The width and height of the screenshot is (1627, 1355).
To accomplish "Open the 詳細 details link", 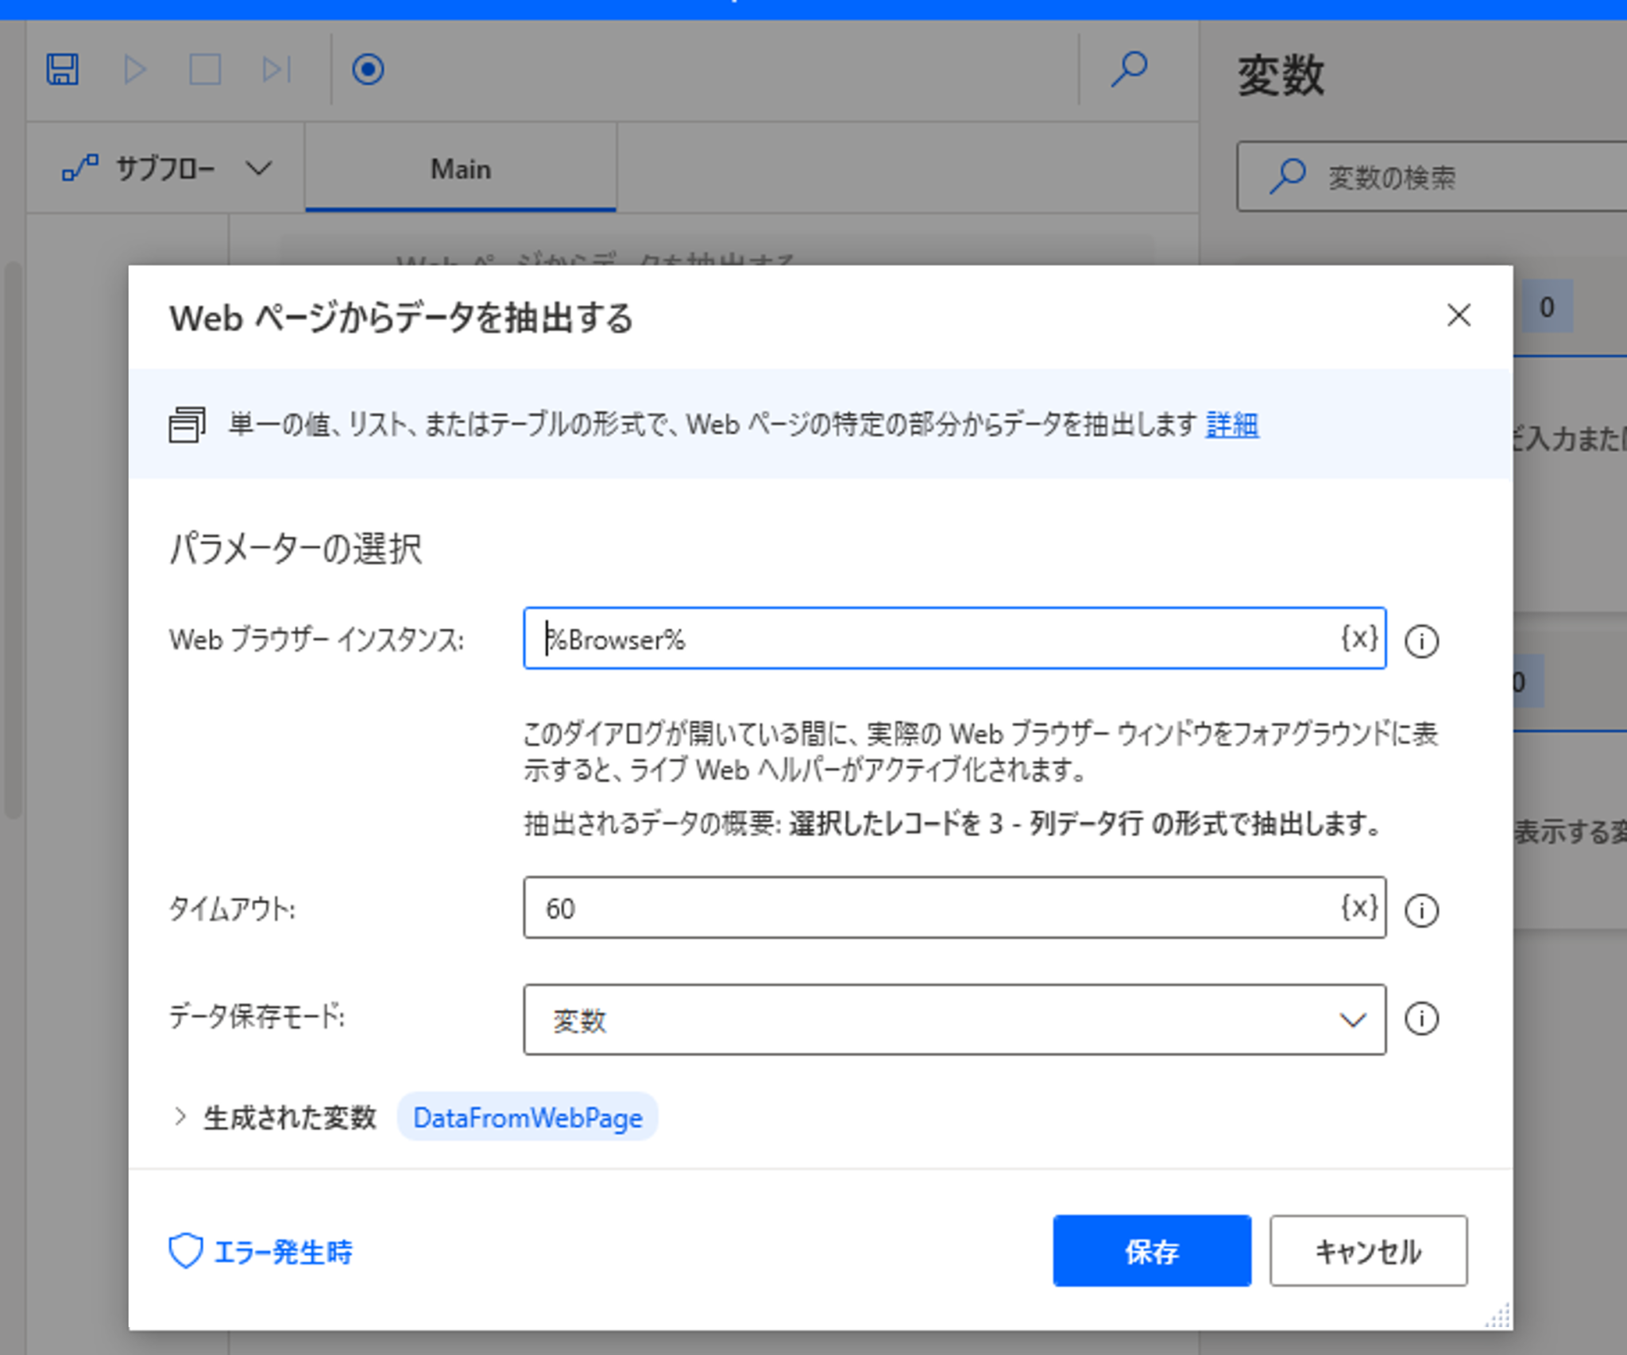I will tap(1231, 425).
